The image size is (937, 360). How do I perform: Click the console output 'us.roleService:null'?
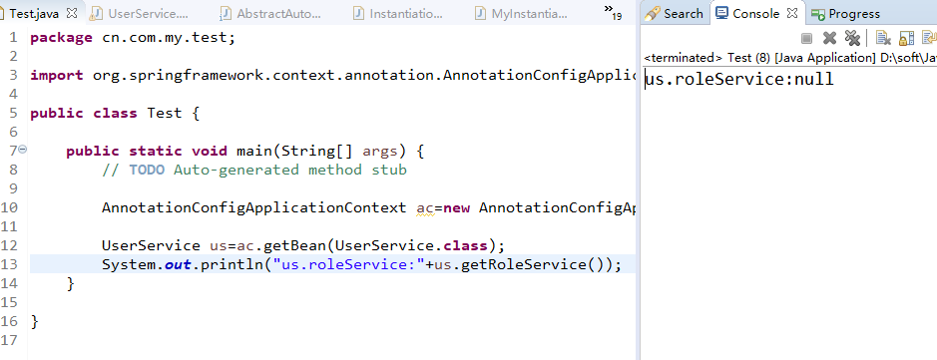point(739,79)
